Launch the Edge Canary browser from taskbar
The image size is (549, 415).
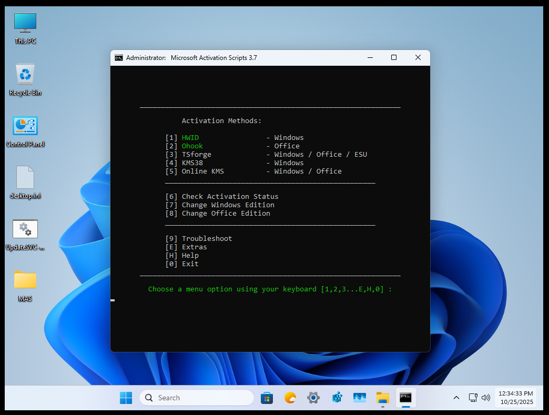tap(290, 398)
